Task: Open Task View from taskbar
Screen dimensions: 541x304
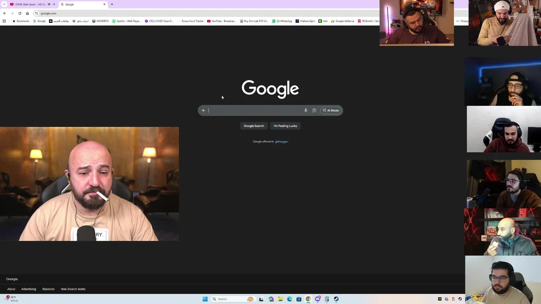Action: pyautogui.click(x=261, y=299)
